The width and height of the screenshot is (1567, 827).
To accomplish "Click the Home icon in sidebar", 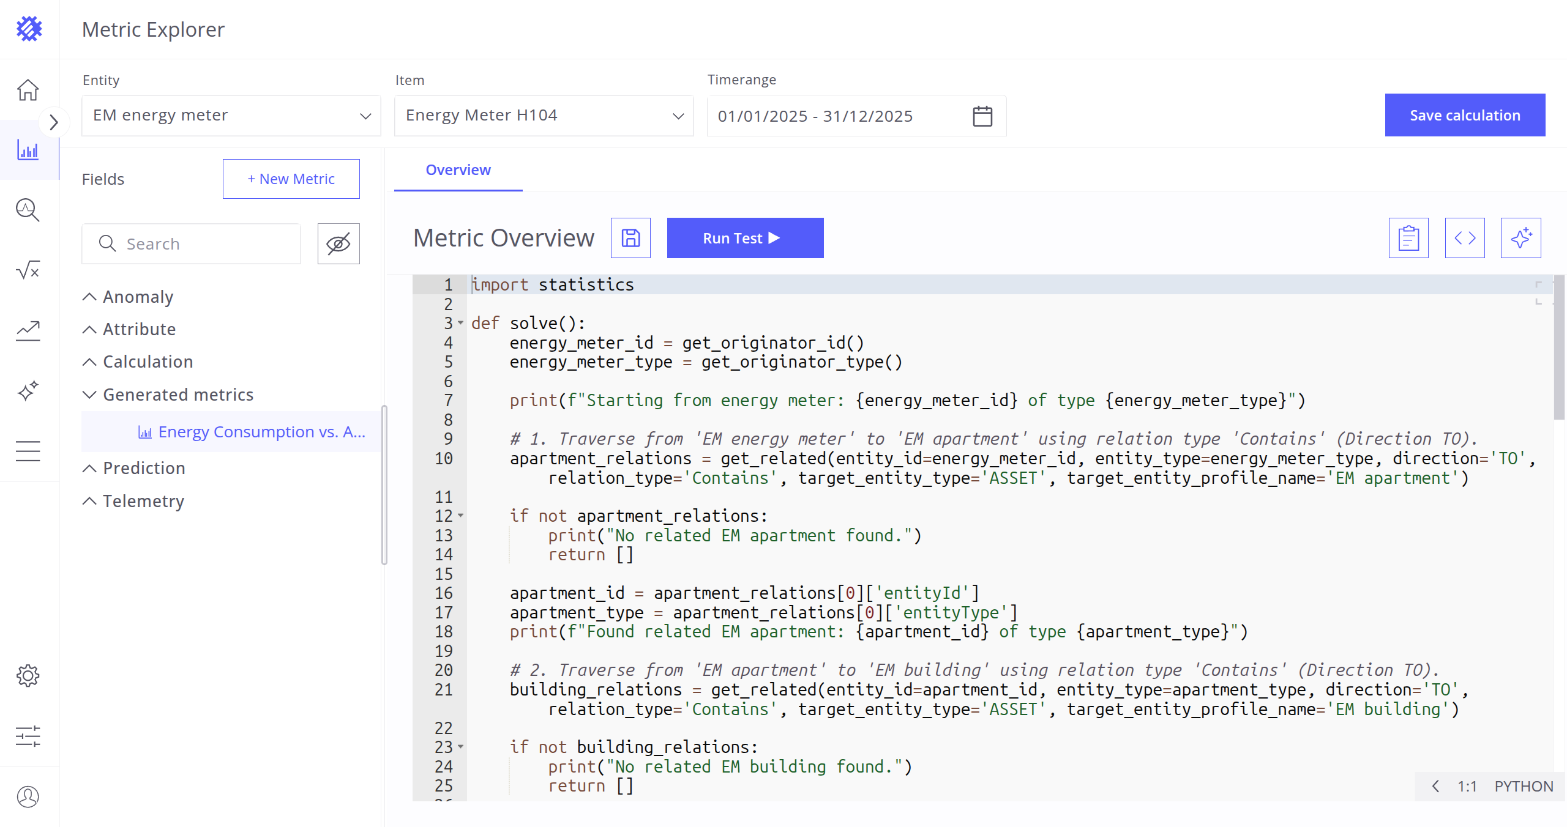I will [x=28, y=90].
